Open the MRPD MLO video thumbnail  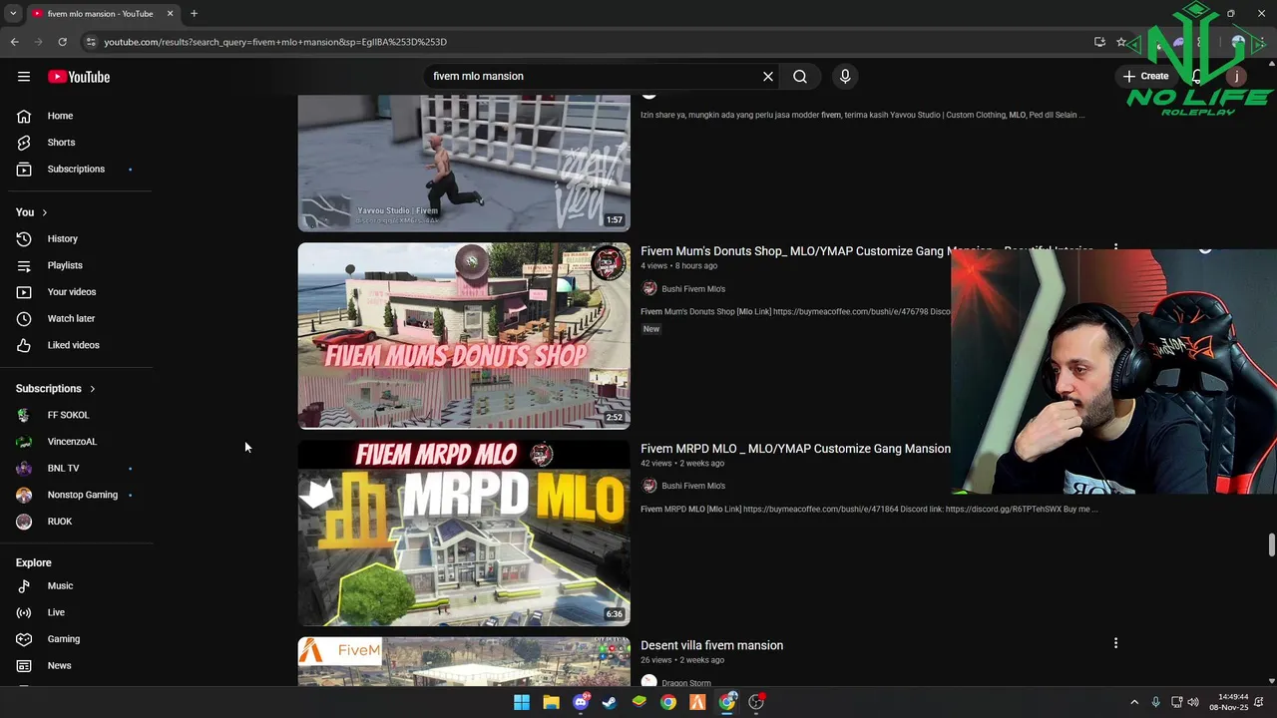click(x=464, y=533)
